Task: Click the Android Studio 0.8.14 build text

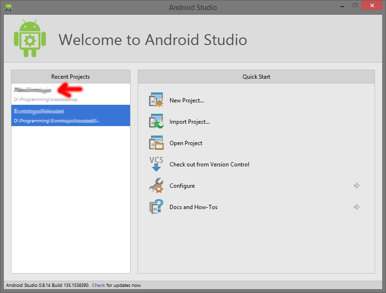Action: [47, 285]
